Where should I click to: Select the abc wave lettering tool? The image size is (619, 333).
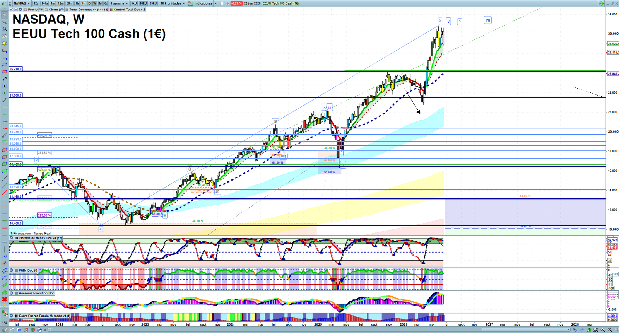(x=4, y=278)
